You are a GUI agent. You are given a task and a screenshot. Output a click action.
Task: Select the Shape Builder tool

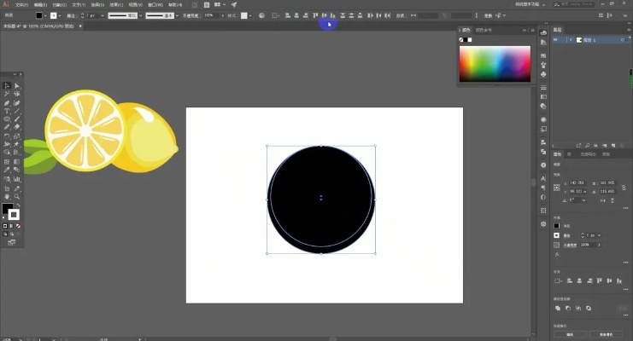click(x=7, y=153)
